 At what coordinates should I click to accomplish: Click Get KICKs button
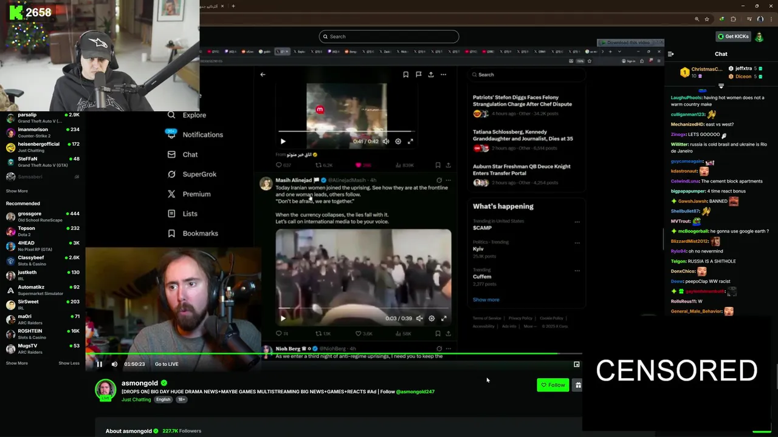[733, 36]
